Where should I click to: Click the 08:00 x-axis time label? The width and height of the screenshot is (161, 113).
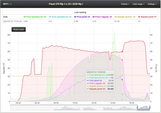(x=56, y=103)
